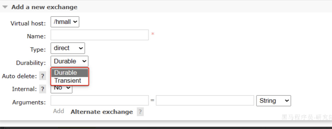Click the Add a new exchange heading
The width and height of the screenshot is (332, 129).
pos(44,7)
